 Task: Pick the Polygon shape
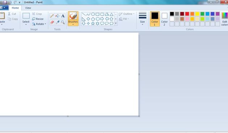[x=107, y=14]
